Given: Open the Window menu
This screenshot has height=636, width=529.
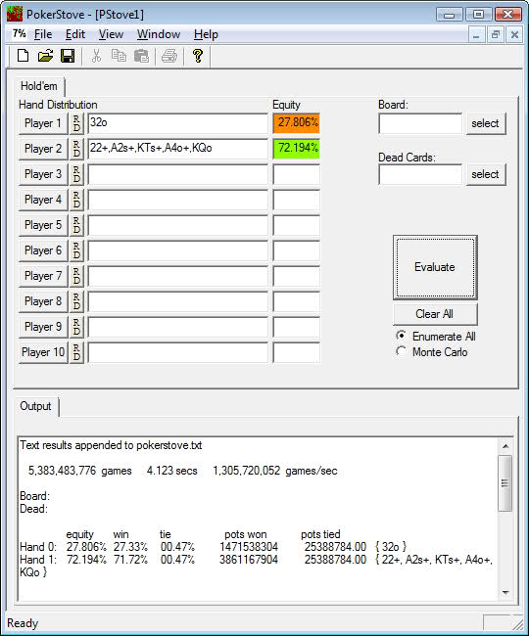Looking at the screenshot, I should 159,34.
